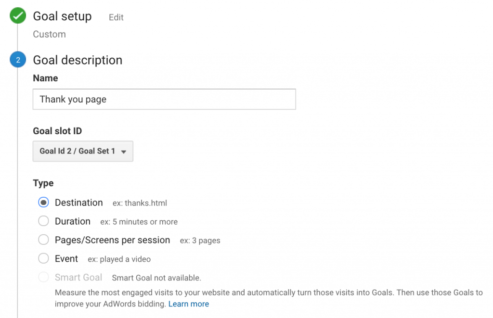Select the Duration radio button
Image resolution: width=493 pixels, height=318 pixels.
click(44, 221)
